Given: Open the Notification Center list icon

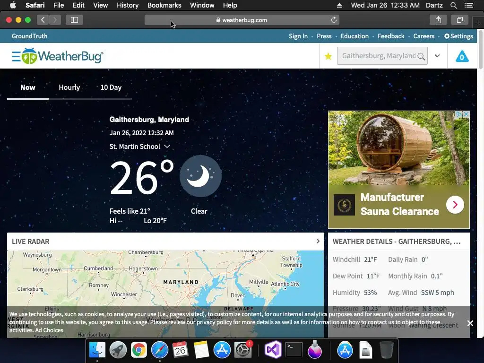Looking at the screenshot, I should click(x=468, y=5).
